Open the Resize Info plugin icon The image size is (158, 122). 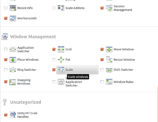click(x=13, y=8)
